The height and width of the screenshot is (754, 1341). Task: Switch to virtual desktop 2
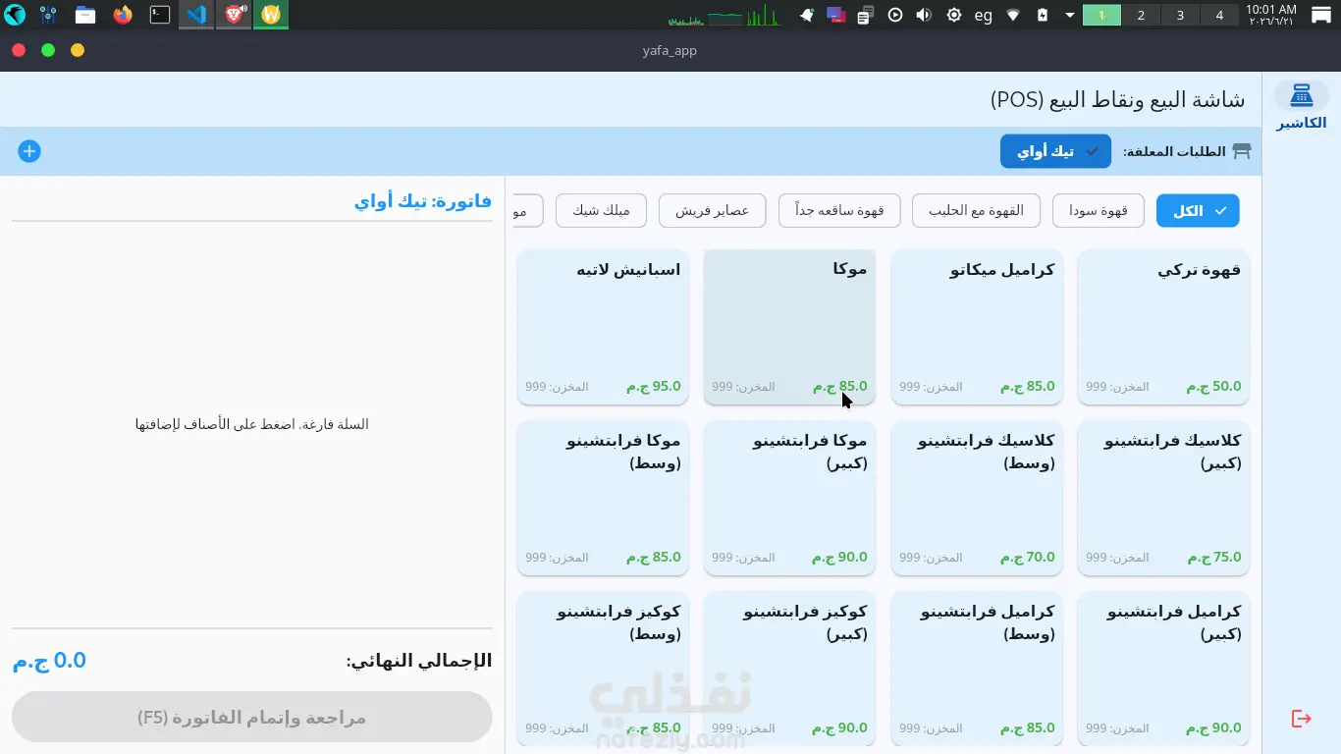[x=1141, y=15]
